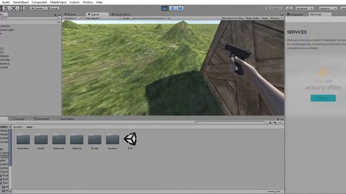Open the Help menu
This screenshot has width=346, height=194.
(x=99, y=2)
